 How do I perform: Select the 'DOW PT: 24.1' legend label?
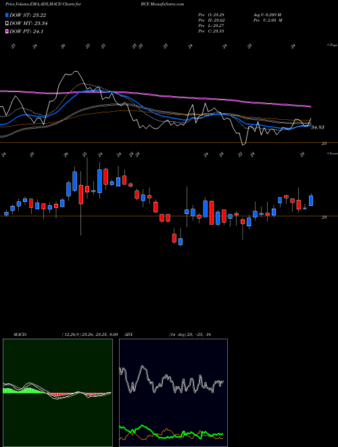26,31
